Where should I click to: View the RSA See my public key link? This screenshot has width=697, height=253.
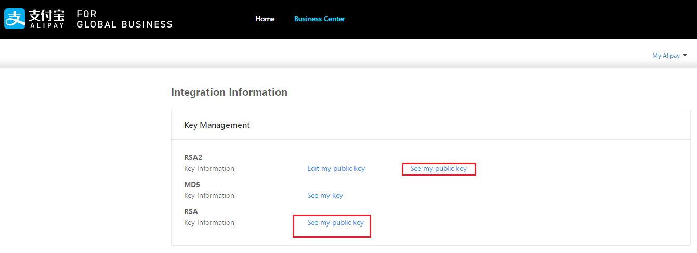click(x=335, y=223)
